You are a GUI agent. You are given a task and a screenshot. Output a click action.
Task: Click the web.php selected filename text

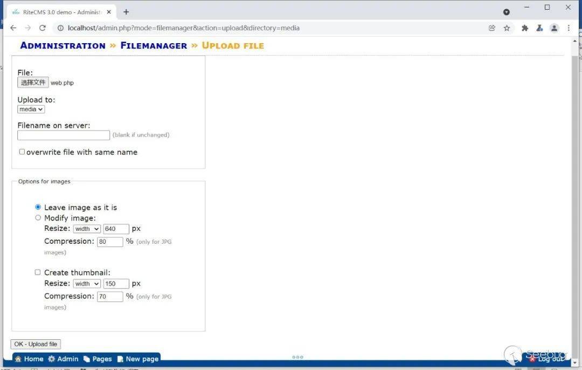point(62,83)
